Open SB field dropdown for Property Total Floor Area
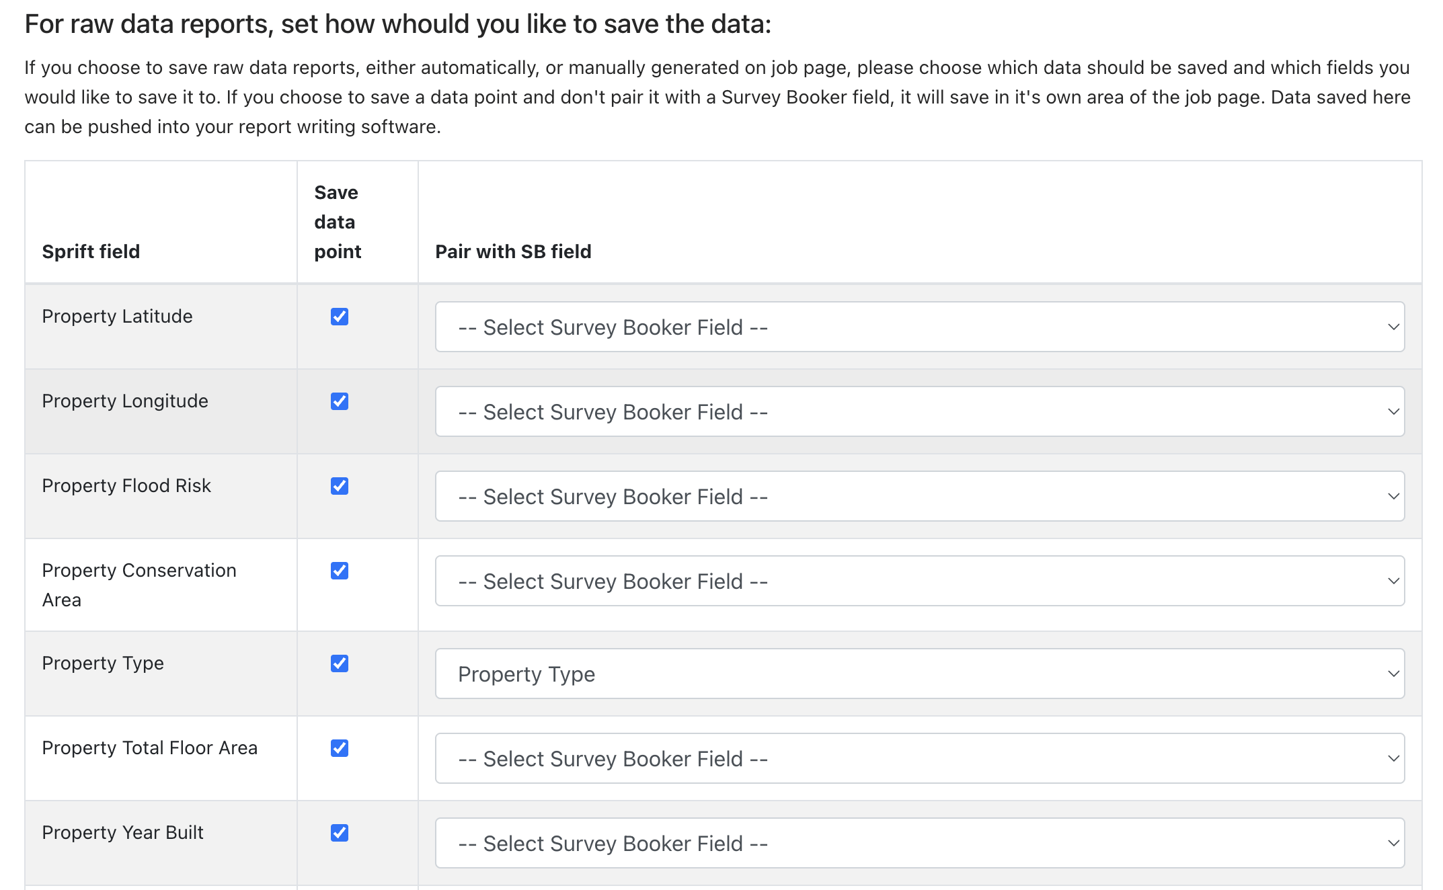The image size is (1443, 890). pyautogui.click(x=920, y=758)
